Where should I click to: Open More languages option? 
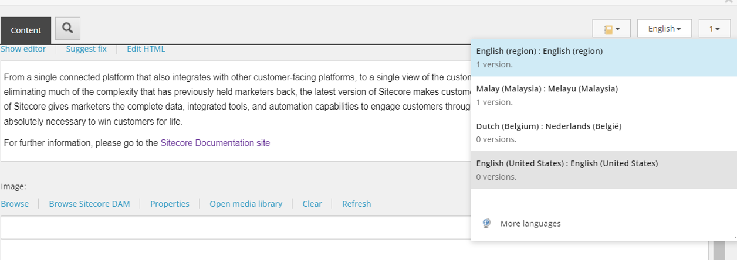530,223
